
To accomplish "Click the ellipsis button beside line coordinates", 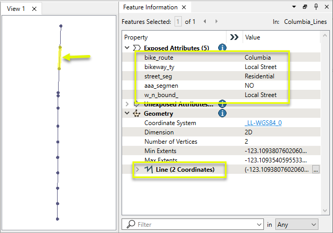I will (315, 170).
